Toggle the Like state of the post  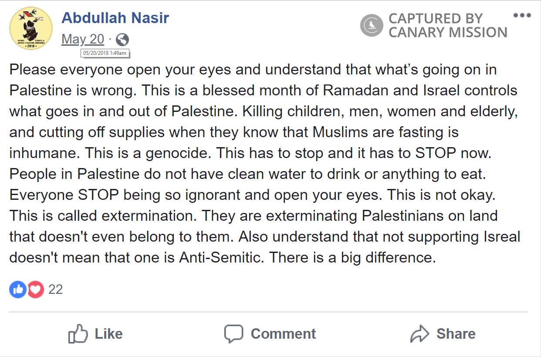point(96,333)
